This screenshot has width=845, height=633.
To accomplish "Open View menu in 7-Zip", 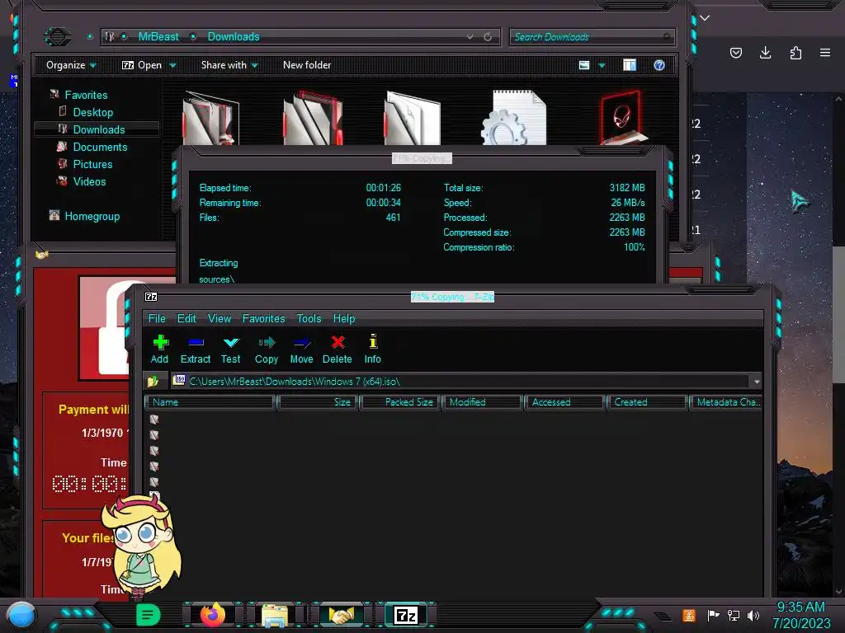I will click(220, 318).
